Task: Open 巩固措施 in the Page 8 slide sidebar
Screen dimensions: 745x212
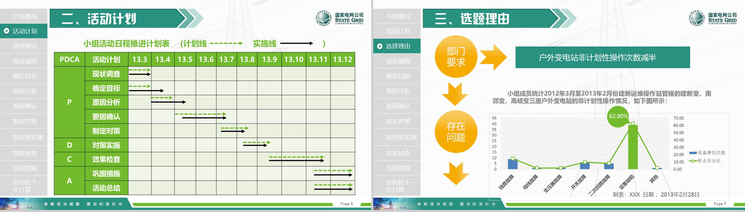Action: pyautogui.click(x=25, y=168)
